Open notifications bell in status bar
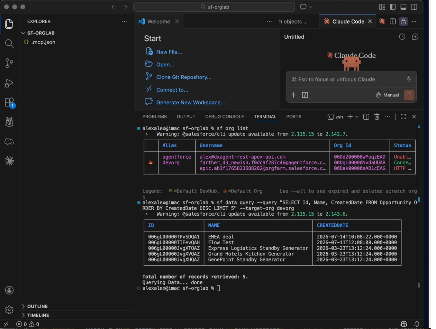 click(x=417, y=324)
